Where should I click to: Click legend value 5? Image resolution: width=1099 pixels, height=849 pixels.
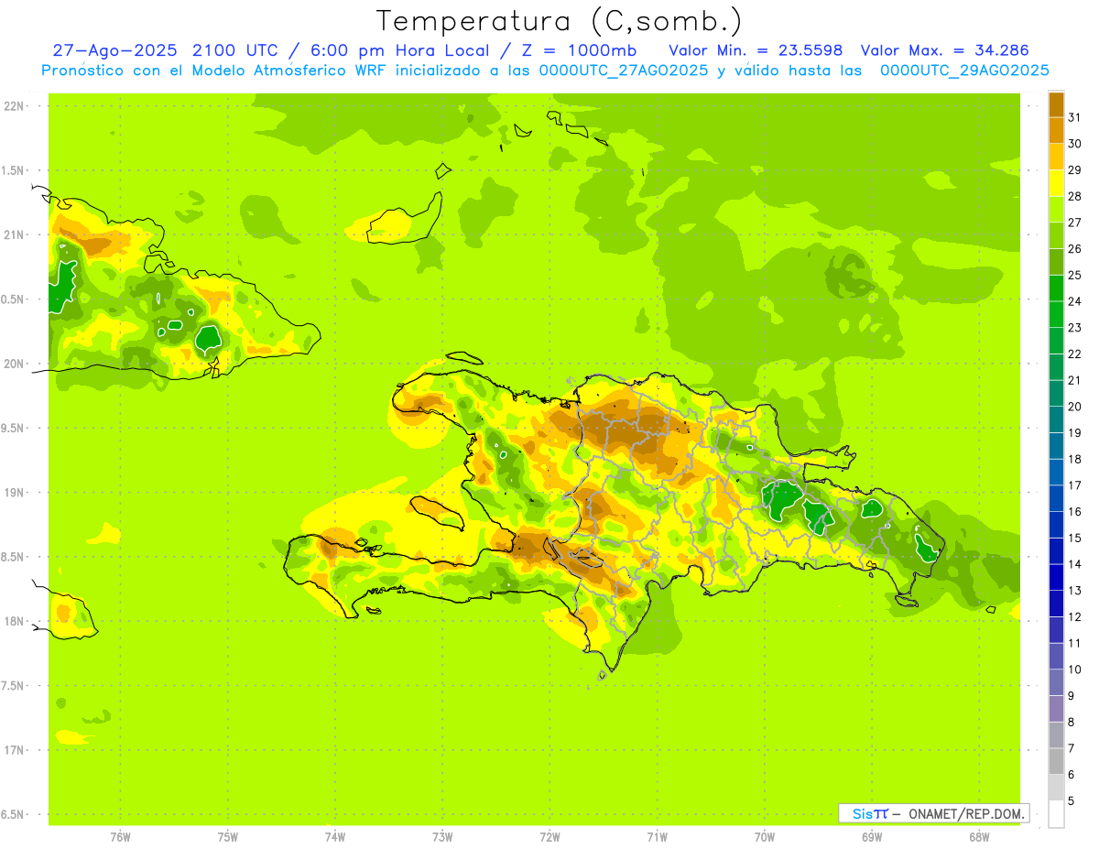[x=1072, y=800]
